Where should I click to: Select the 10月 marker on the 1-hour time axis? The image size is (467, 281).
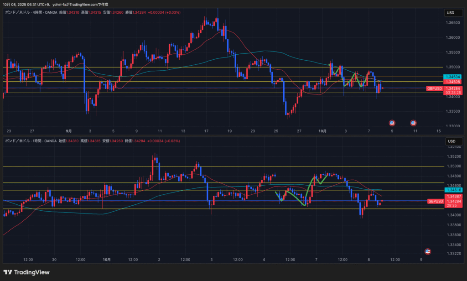pos(107,260)
